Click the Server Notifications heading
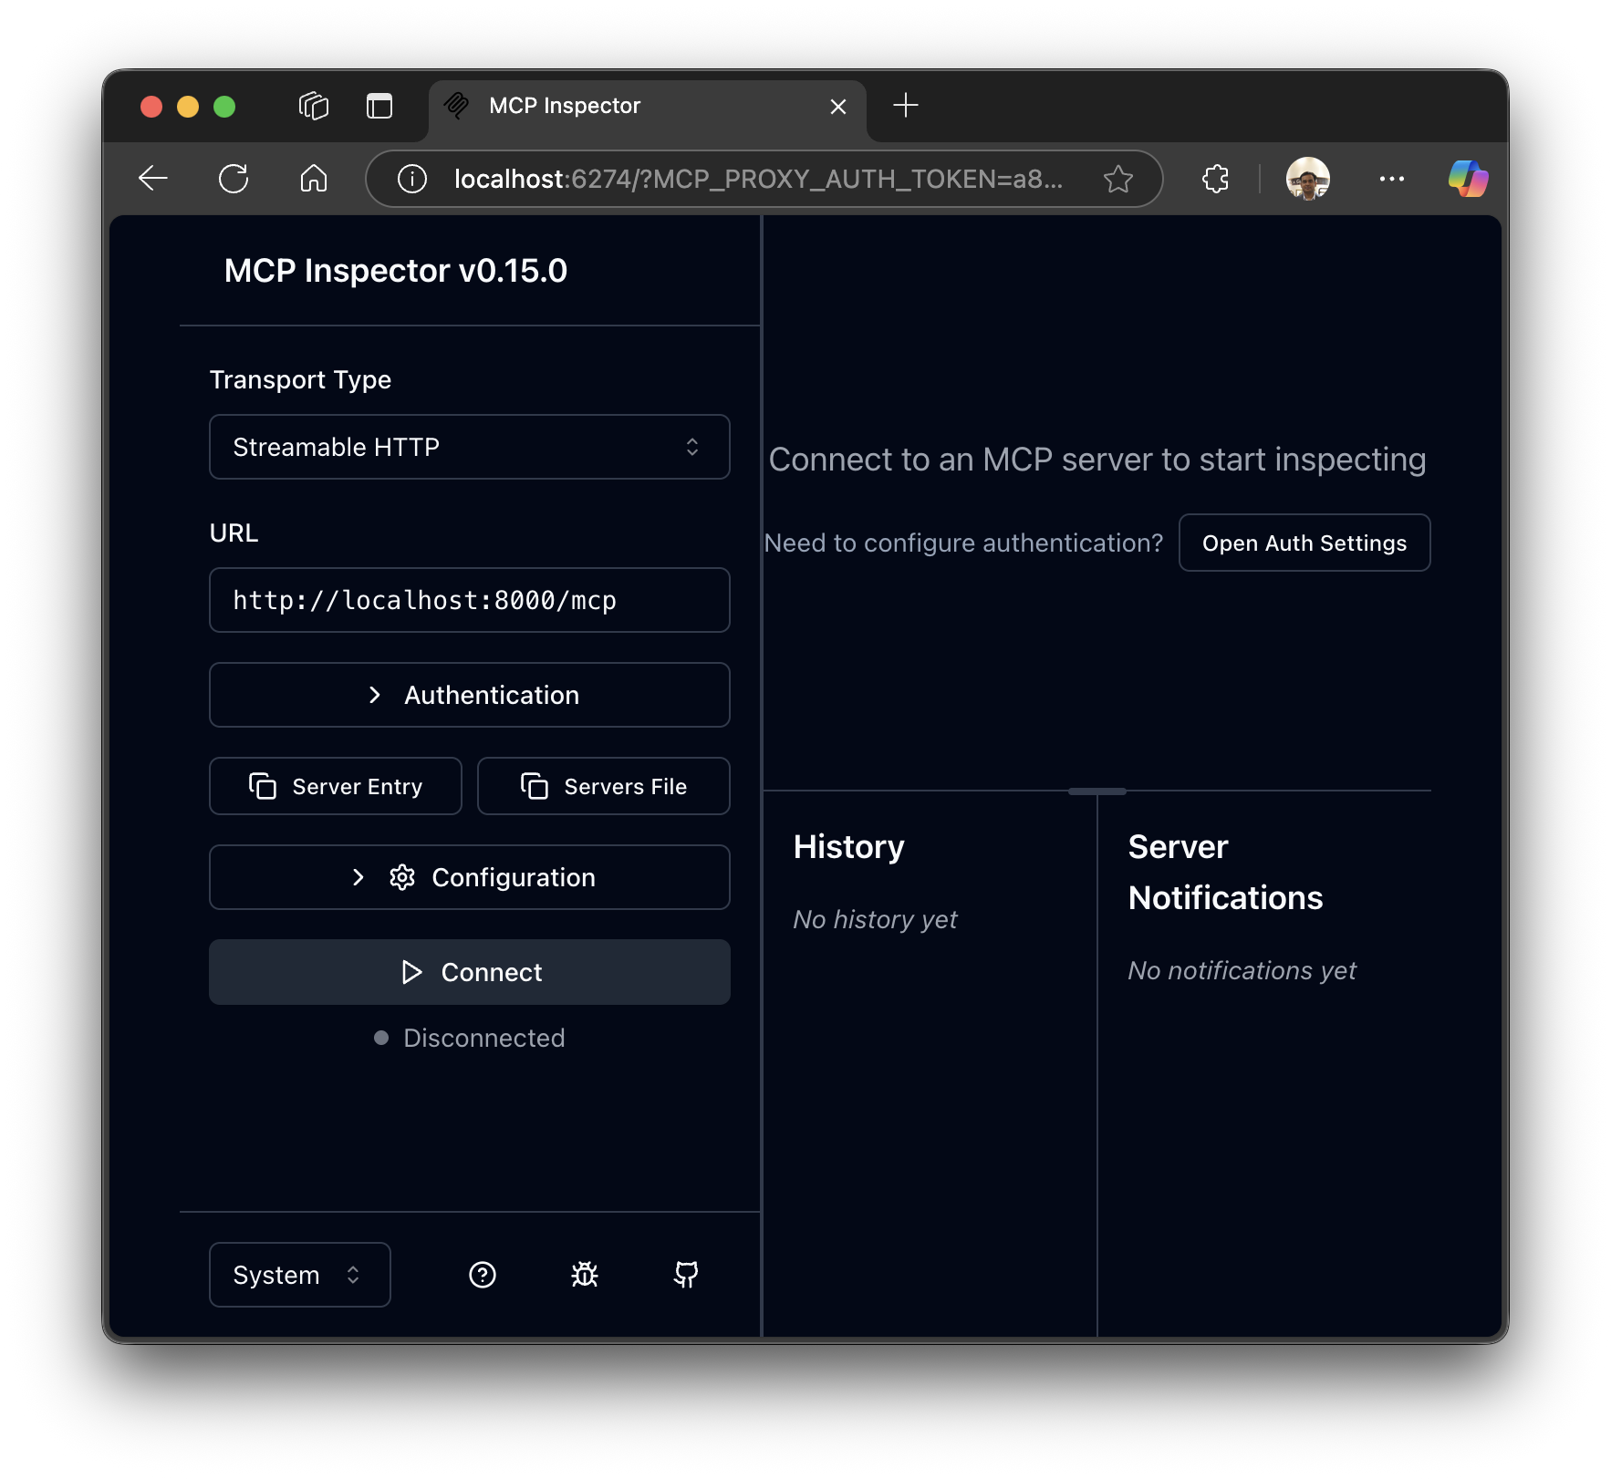The width and height of the screenshot is (1611, 1479). [x=1225, y=872]
